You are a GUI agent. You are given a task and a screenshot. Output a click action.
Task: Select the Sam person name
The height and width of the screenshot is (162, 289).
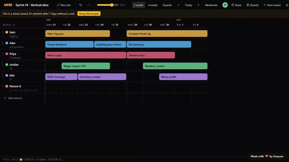[x=12, y=32]
